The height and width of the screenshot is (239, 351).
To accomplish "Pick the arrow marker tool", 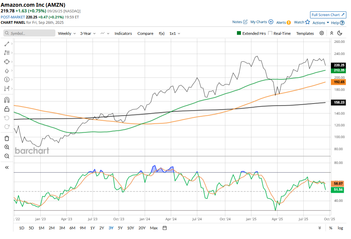I will pyautogui.click(x=7, y=71).
